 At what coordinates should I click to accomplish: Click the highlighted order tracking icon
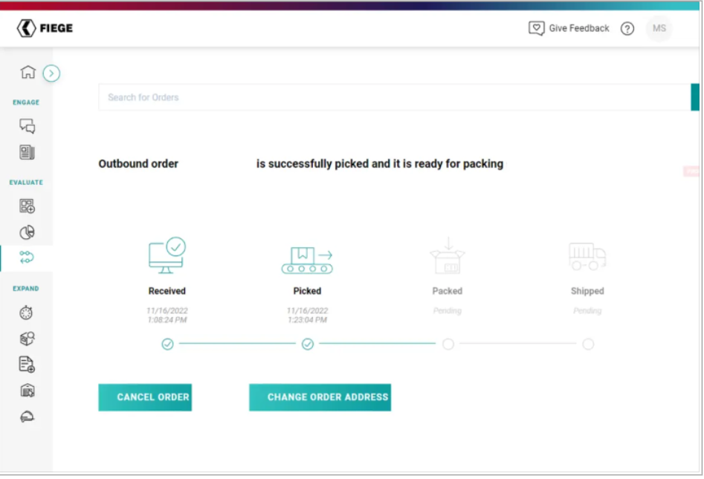pos(28,258)
